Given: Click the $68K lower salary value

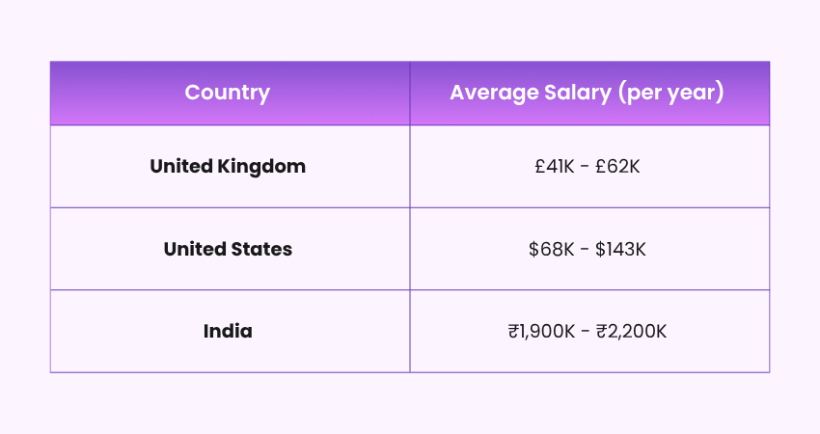Looking at the screenshot, I should (550, 249).
